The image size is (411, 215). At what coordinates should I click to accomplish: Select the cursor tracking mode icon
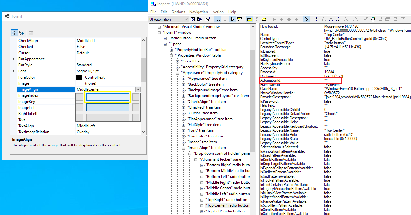click(x=233, y=19)
